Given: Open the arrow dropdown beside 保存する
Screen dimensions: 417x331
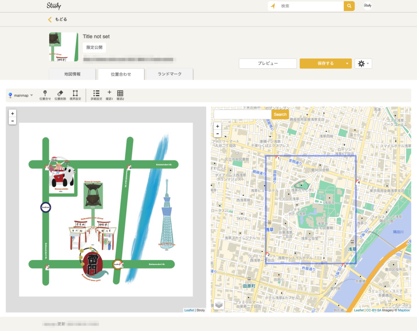Looking at the screenshot, I should [347, 64].
